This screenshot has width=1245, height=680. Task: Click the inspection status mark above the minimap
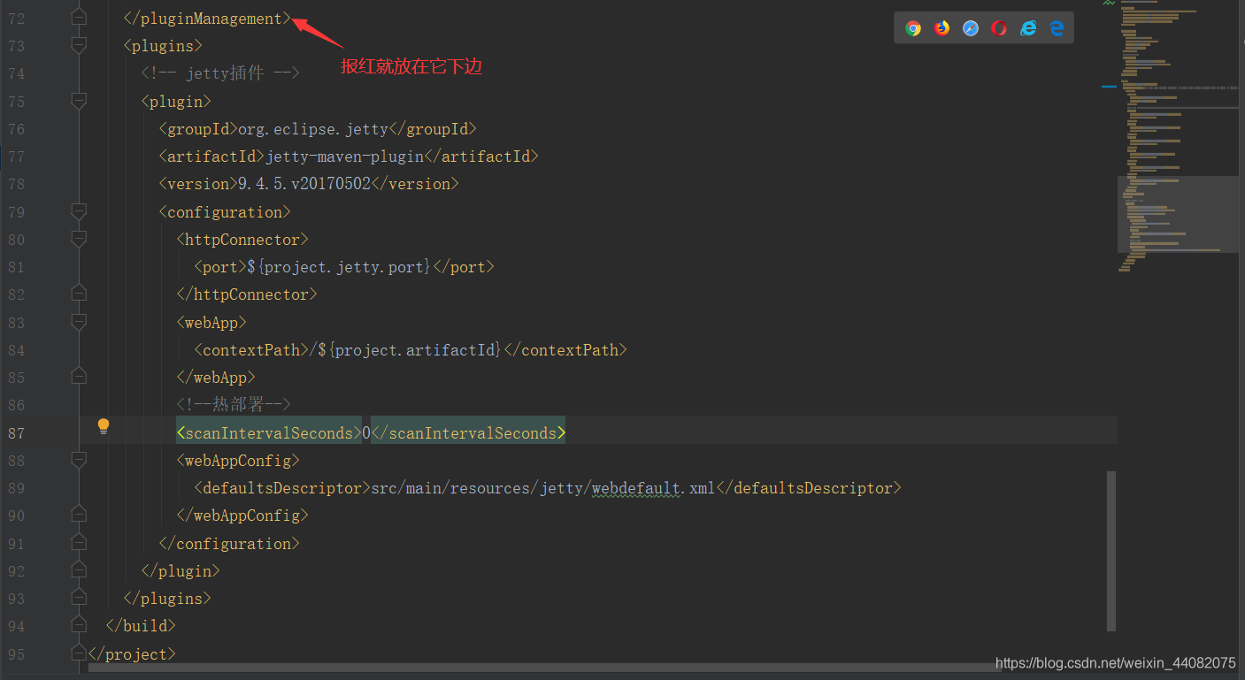(x=1107, y=4)
